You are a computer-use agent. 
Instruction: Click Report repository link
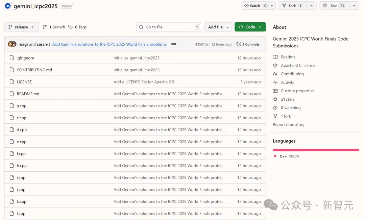(288, 125)
